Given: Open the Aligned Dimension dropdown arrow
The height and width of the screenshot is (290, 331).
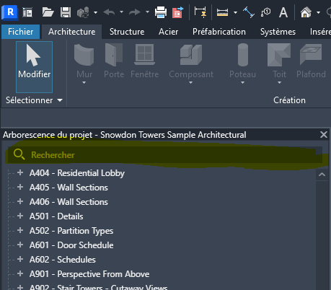Looking at the screenshot, I should [235, 12].
